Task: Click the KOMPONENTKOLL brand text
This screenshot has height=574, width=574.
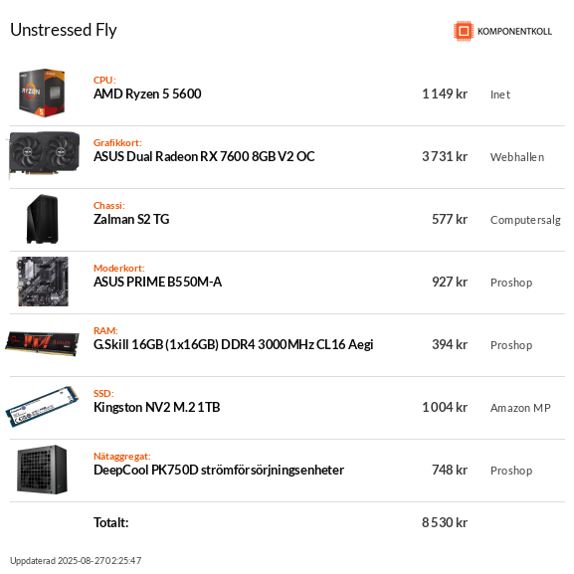Action: (514, 32)
